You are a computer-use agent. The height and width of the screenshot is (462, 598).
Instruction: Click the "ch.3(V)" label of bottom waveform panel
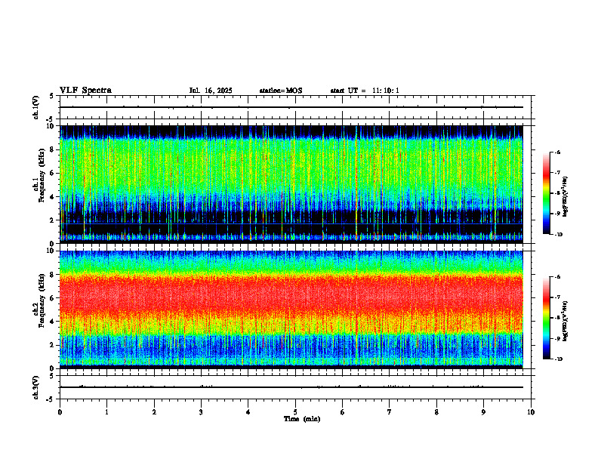[x=35, y=388]
